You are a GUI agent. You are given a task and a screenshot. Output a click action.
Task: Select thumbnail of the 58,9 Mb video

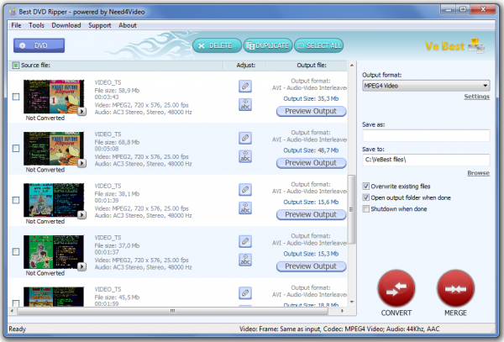click(x=54, y=97)
